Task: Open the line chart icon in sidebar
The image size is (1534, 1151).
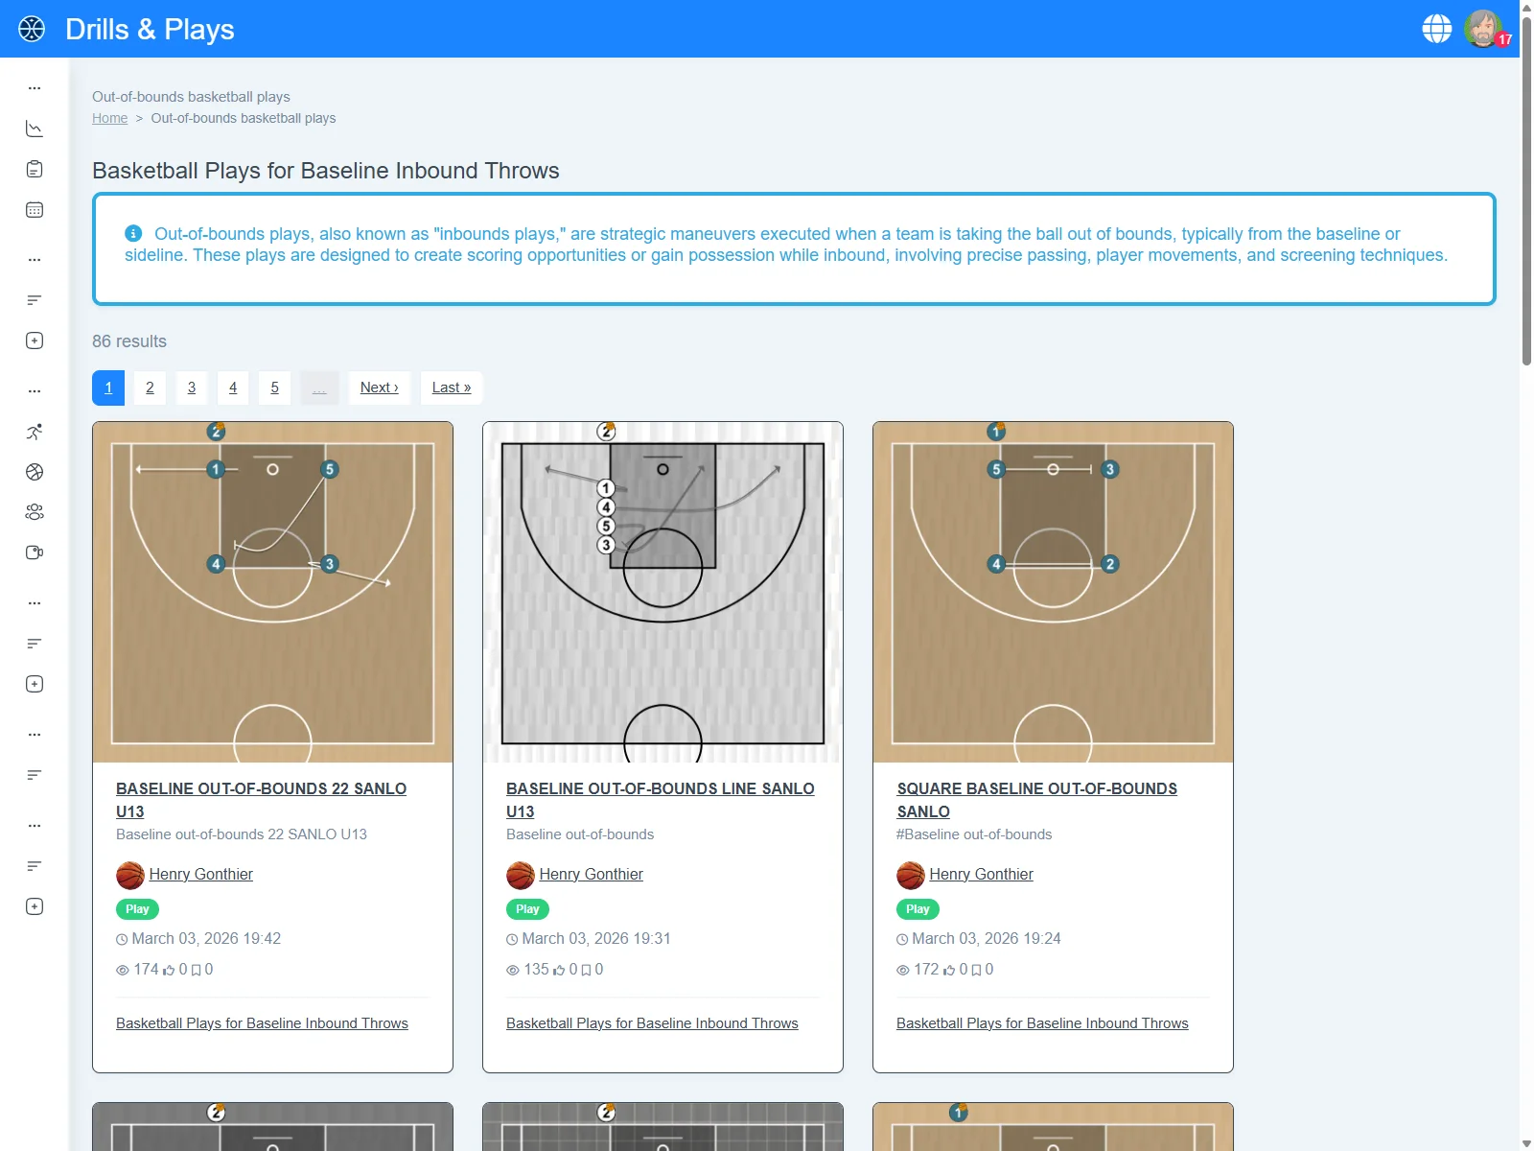Action: tap(35, 129)
